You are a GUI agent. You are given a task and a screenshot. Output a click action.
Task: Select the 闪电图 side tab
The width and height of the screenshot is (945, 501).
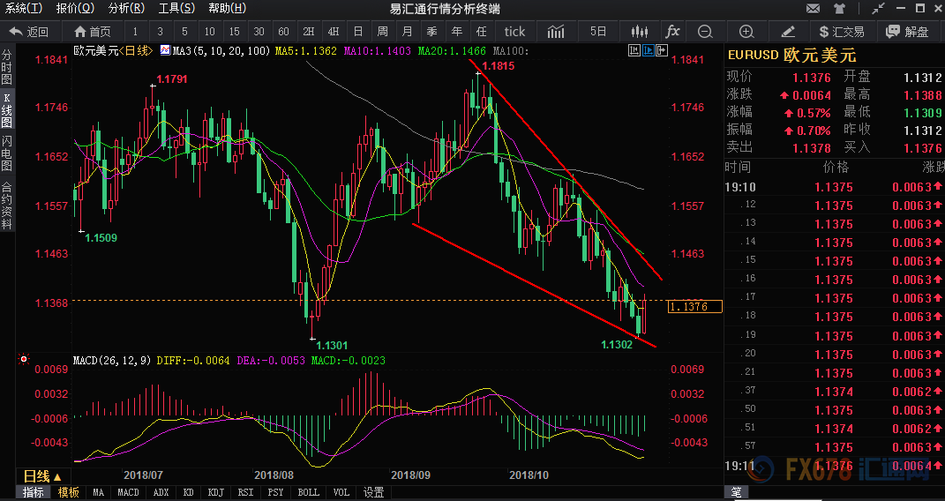point(7,153)
